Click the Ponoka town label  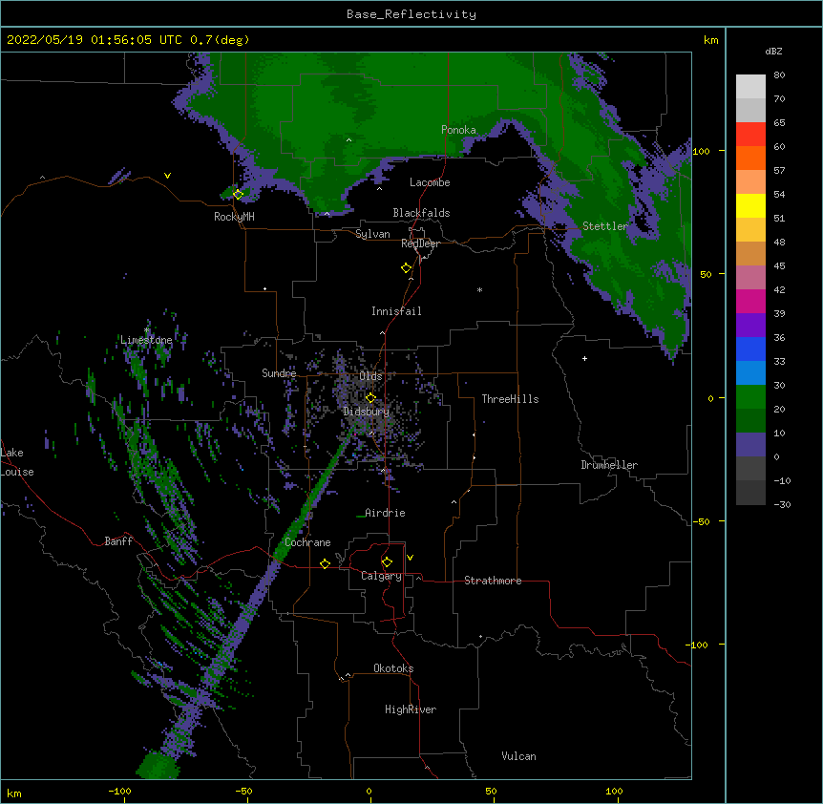click(x=458, y=130)
